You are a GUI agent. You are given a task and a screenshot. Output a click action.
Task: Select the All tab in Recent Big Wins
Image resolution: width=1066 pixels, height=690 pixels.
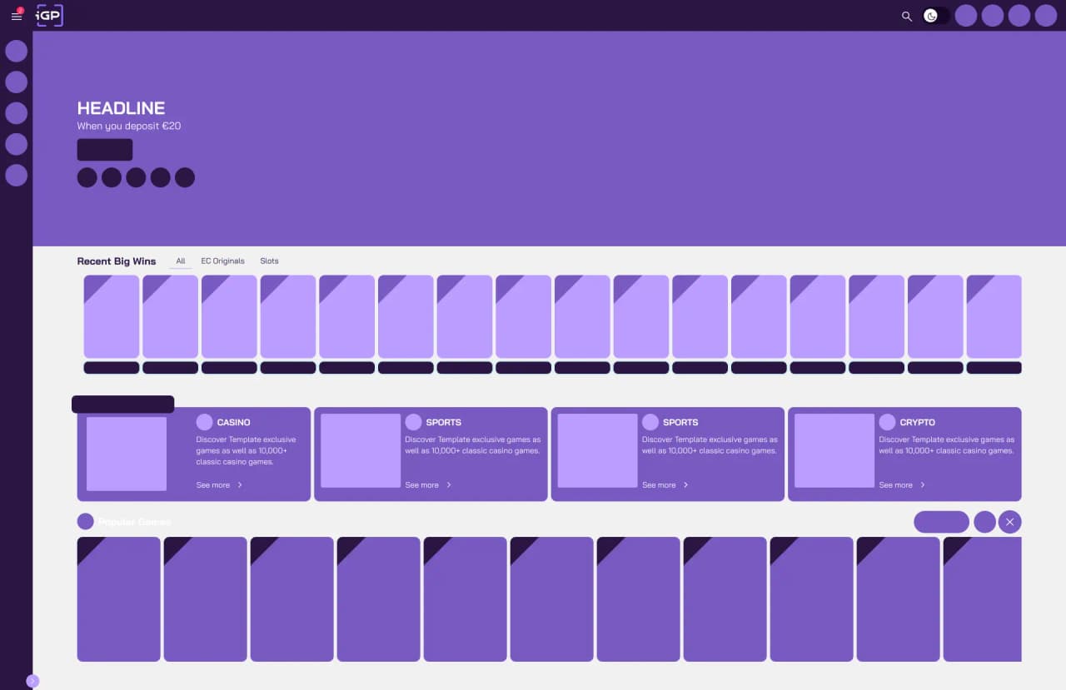(181, 261)
